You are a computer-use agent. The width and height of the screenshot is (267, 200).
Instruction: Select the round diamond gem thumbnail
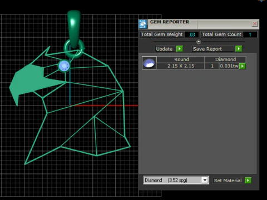pos(149,63)
